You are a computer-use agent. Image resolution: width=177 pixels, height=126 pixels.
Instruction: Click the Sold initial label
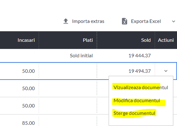(x=81, y=56)
